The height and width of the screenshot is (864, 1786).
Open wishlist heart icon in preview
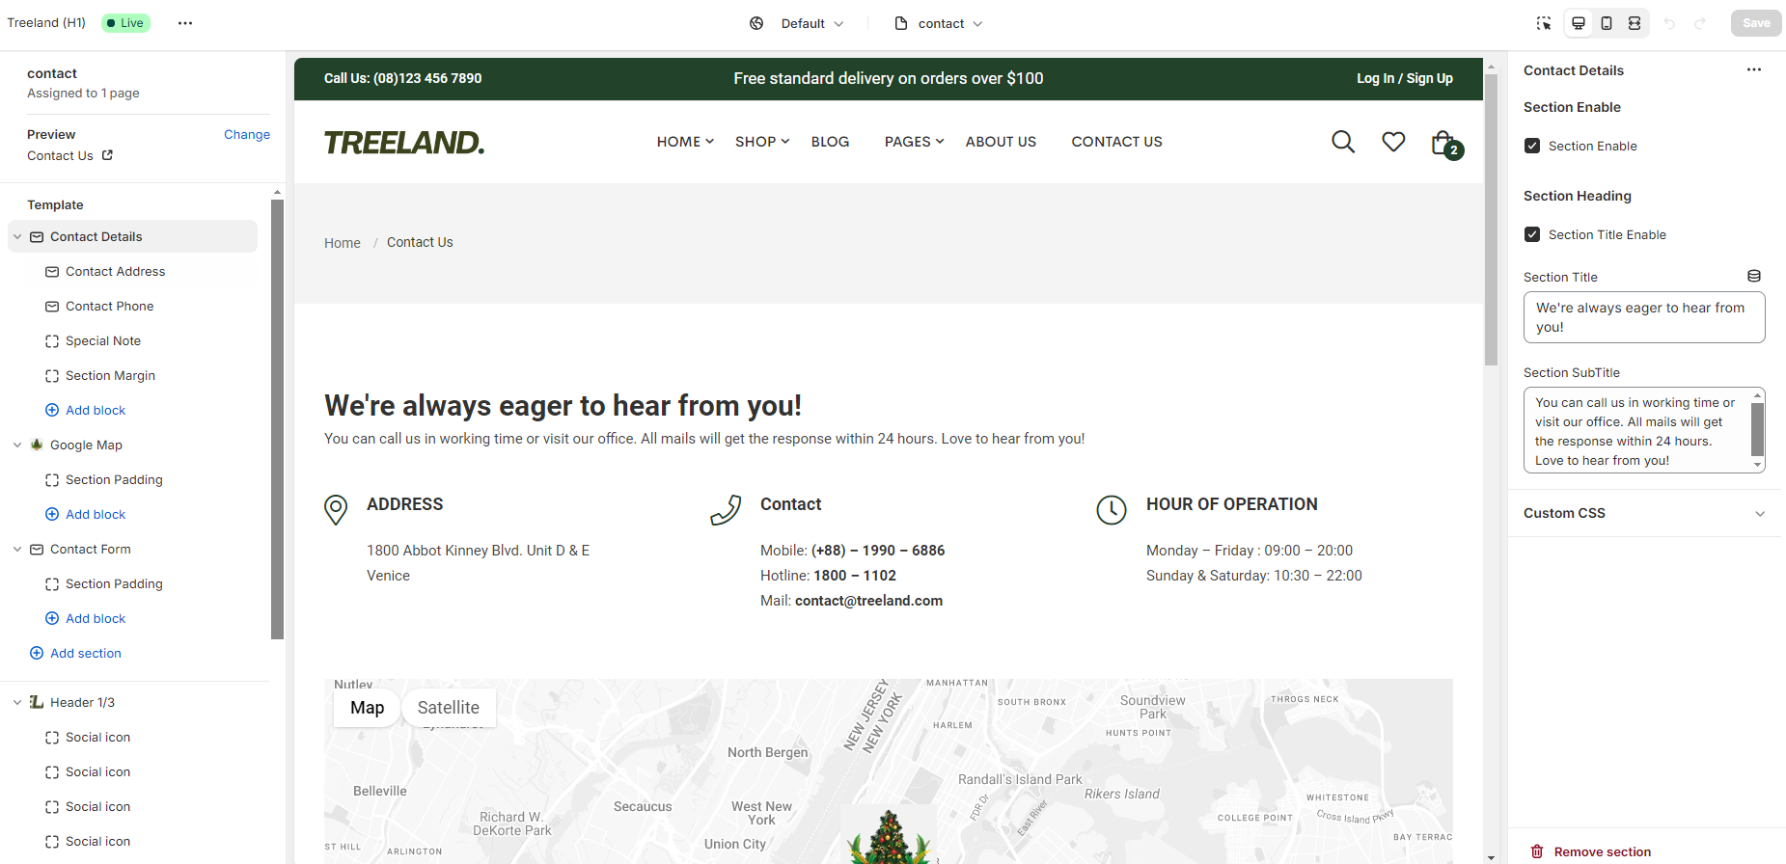(1393, 142)
